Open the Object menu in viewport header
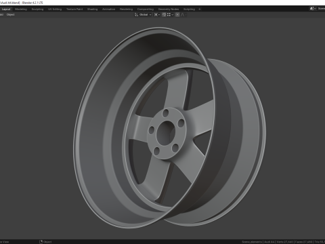 coord(11,15)
